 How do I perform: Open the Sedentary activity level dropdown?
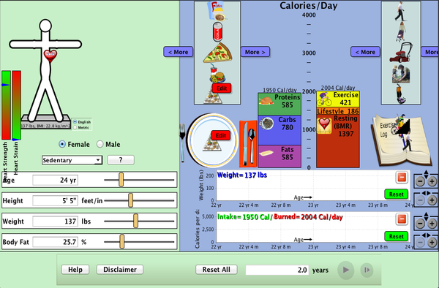point(72,160)
